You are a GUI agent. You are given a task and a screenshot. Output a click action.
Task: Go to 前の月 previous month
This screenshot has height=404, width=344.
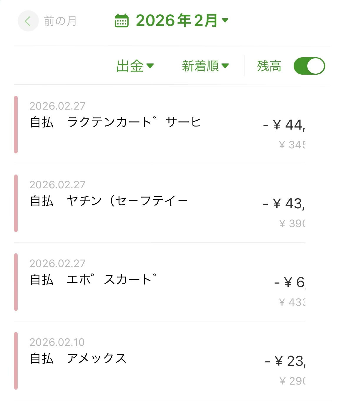pyautogui.click(x=60, y=21)
